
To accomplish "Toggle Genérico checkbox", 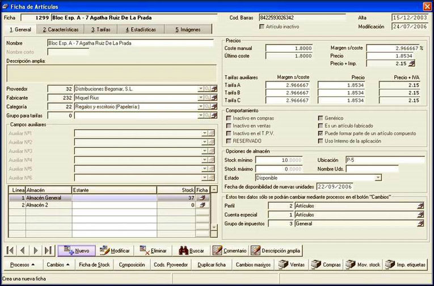I will point(321,118).
